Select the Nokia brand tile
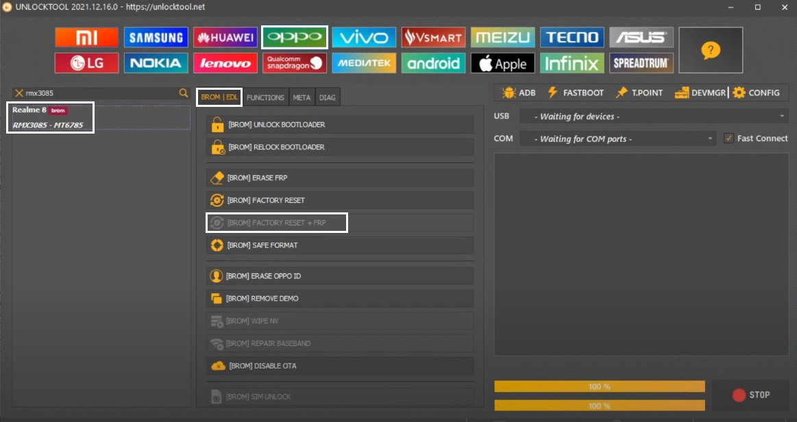 coord(156,63)
